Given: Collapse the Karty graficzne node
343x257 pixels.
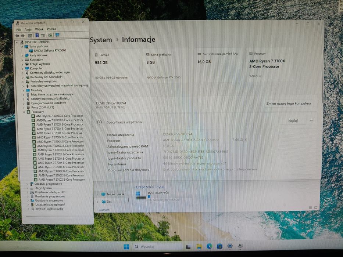Looking at the screenshot, I should click(22, 47).
